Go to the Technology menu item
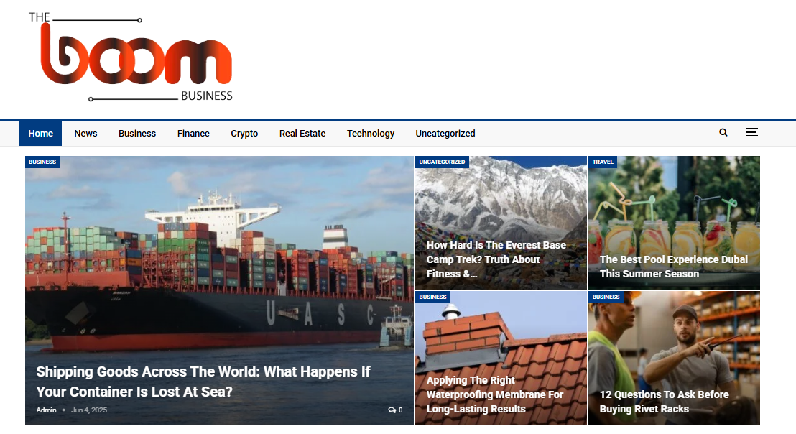796x434 pixels. coord(371,134)
